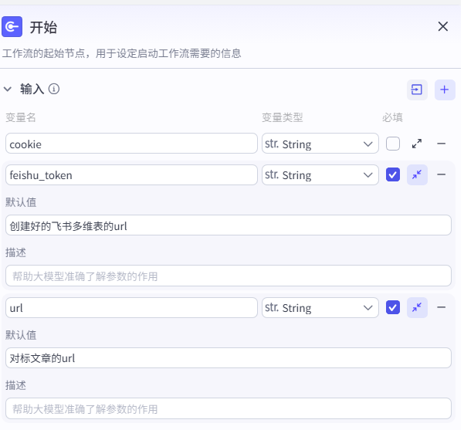This screenshot has width=464, height=430.
Task: Click the Start node icon beside 开始
Action: click(x=12, y=27)
